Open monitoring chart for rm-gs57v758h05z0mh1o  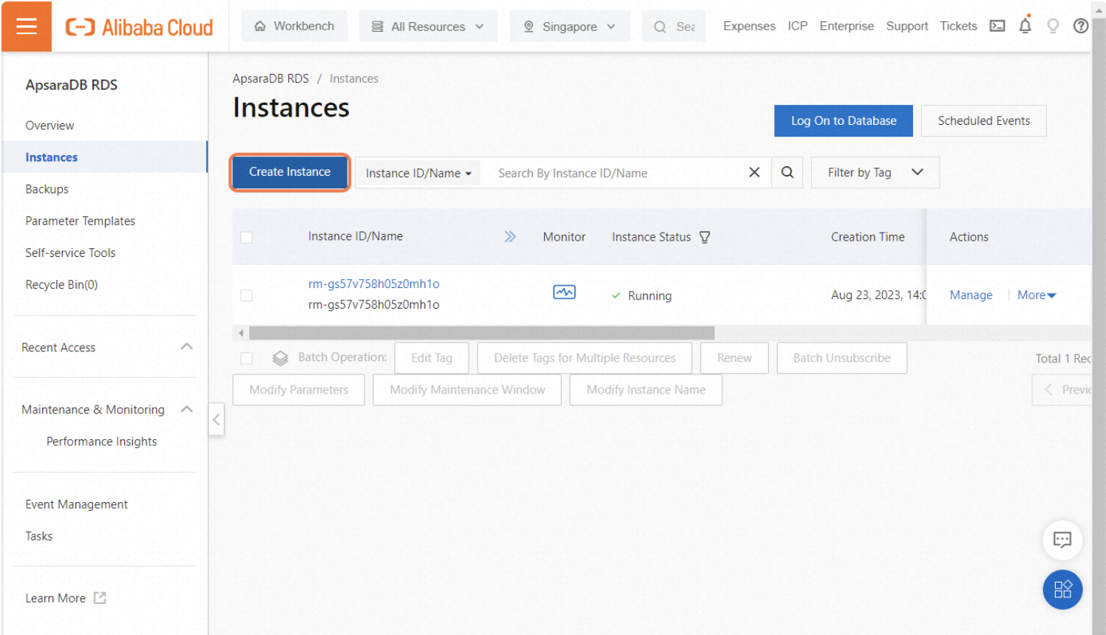(x=564, y=292)
